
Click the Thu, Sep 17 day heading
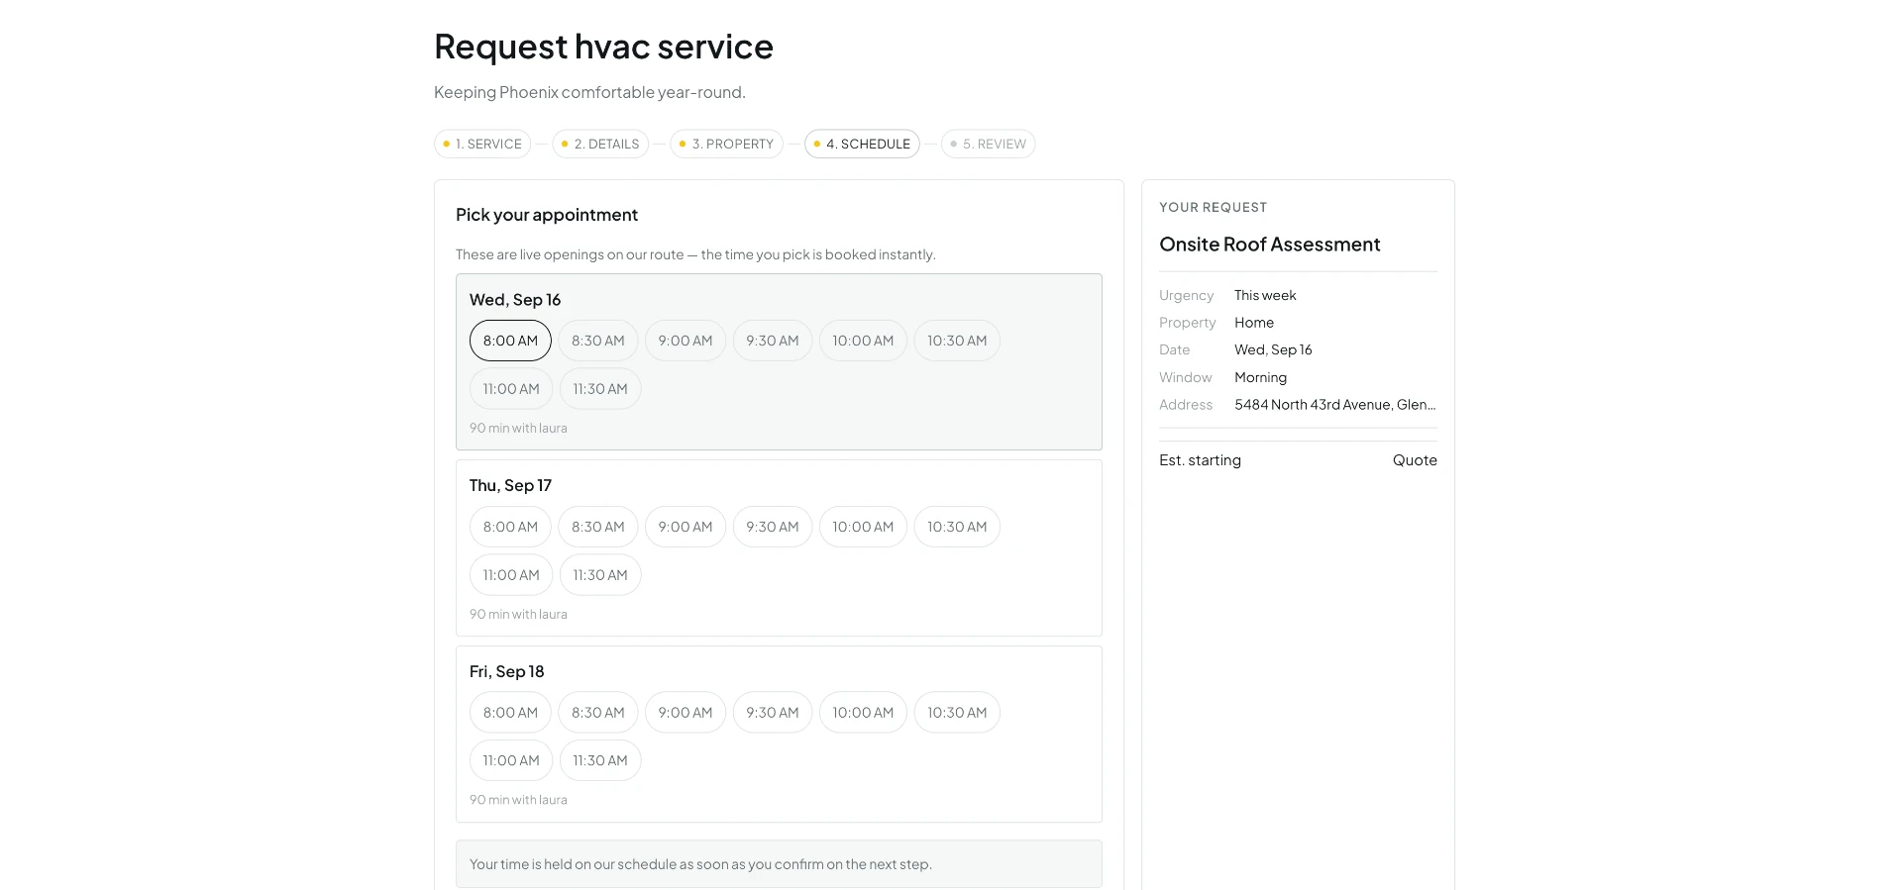[x=510, y=485]
